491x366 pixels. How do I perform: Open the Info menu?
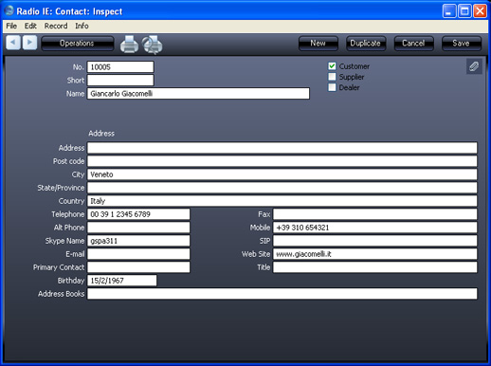point(82,26)
